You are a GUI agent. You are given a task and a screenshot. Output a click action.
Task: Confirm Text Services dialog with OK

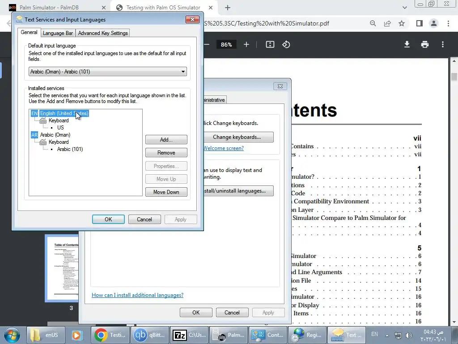108,219
